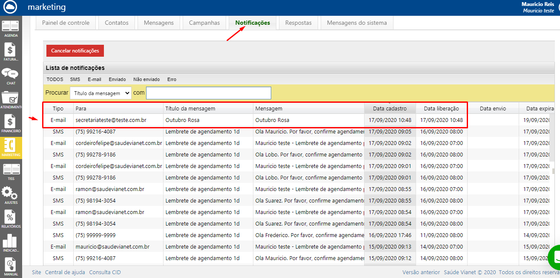Expand the Título da mensagem search dropdown
Screen dimensions: 560x278
coord(101,93)
